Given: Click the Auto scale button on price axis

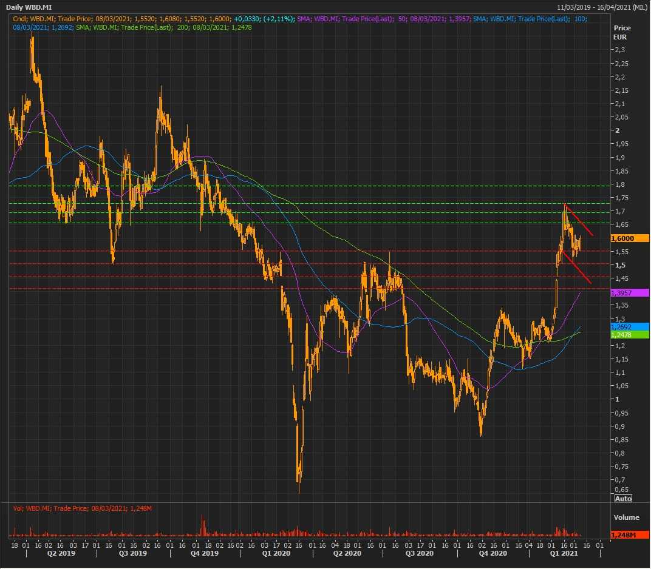Looking at the screenshot, I should [x=623, y=498].
